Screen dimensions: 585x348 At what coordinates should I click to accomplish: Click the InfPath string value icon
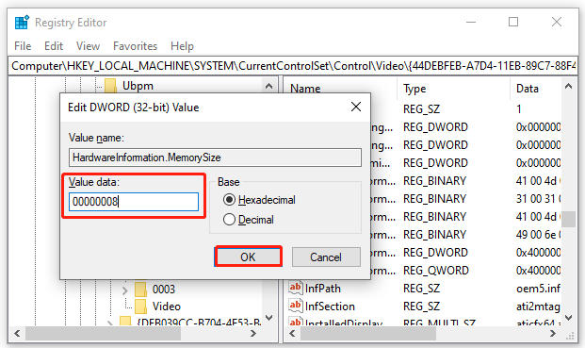pyautogui.click(x=295, y=288)
